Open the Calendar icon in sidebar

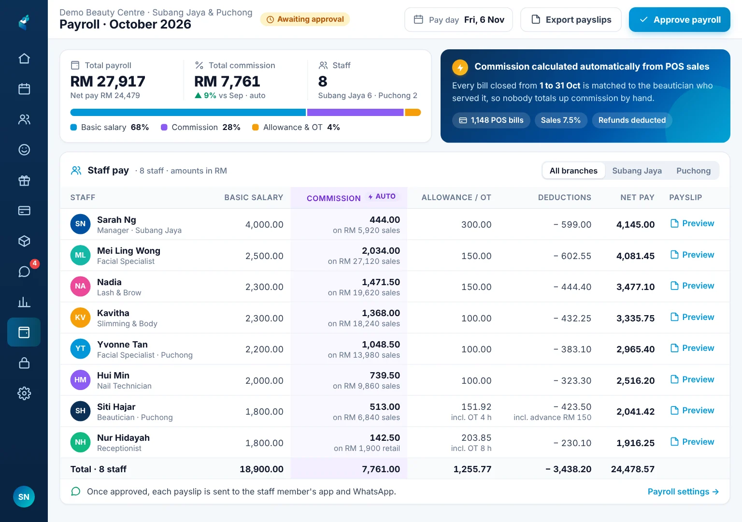[24, 89]
